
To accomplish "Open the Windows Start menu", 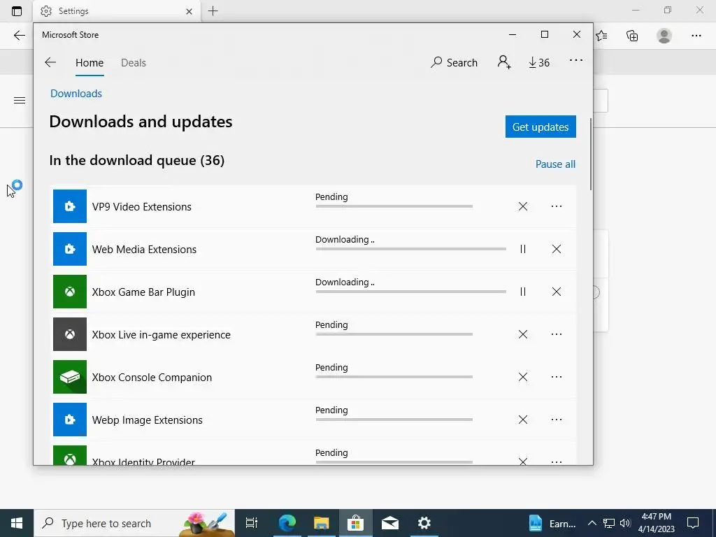I will click(17, 523).
